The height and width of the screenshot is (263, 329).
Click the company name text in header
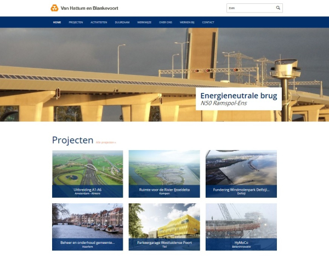(89, 8)
